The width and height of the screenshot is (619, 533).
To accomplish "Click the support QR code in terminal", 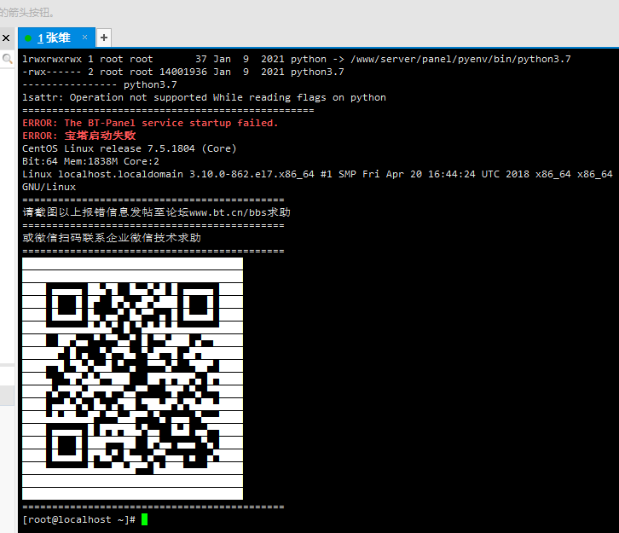I will point(133,379).
